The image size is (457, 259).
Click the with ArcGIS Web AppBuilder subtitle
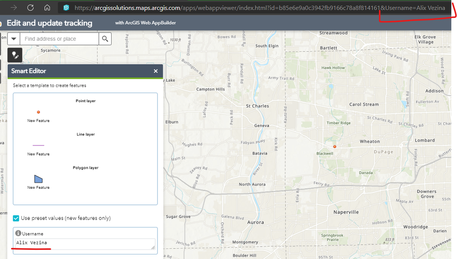click(x=145, y=23)
